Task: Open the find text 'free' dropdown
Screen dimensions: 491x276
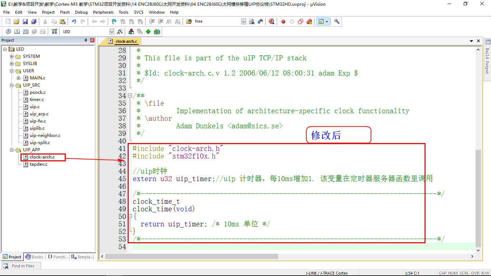Action: coord(244,22)
